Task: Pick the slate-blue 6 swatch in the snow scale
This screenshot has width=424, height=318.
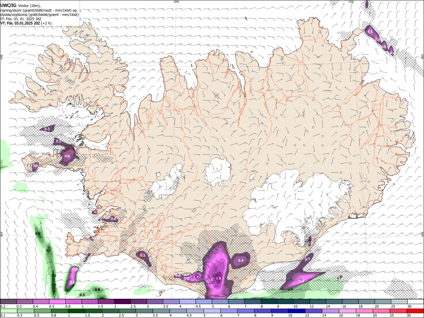Action: click(x=236, y=301)
